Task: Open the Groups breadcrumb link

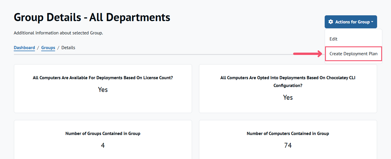Action: (x=48, y=48)
